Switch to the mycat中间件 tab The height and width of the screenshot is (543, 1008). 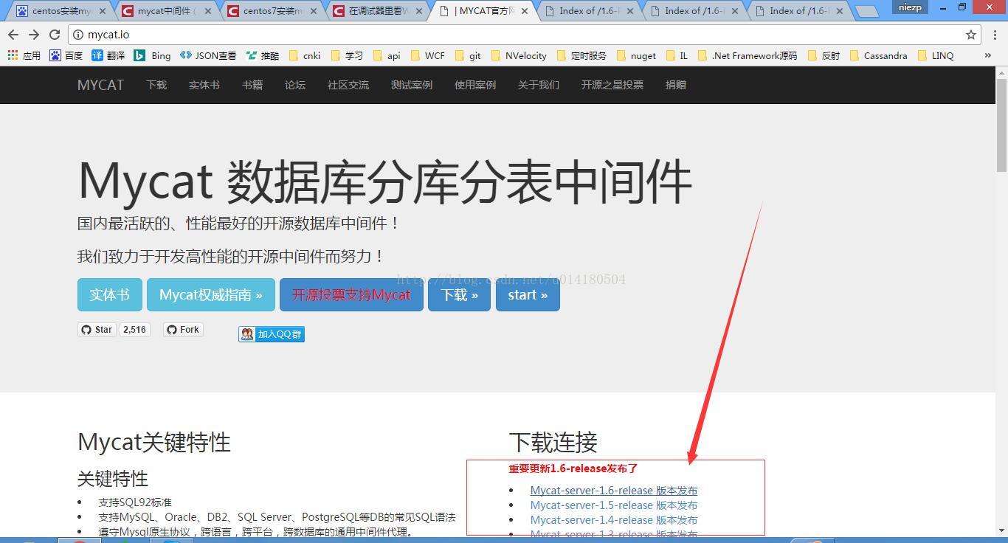tap(167, 11)
